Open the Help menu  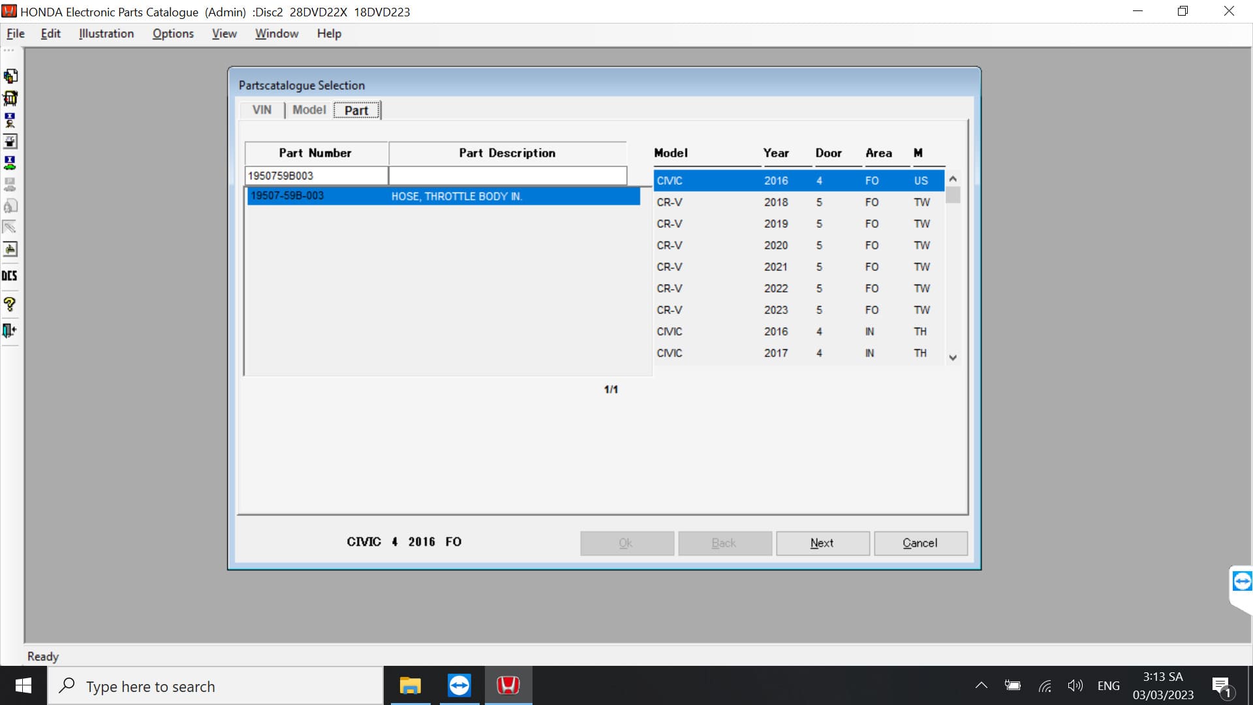[329, 33]
